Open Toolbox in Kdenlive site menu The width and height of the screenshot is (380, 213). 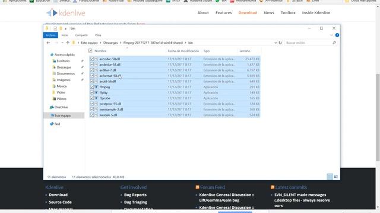[x=288, y=13]
